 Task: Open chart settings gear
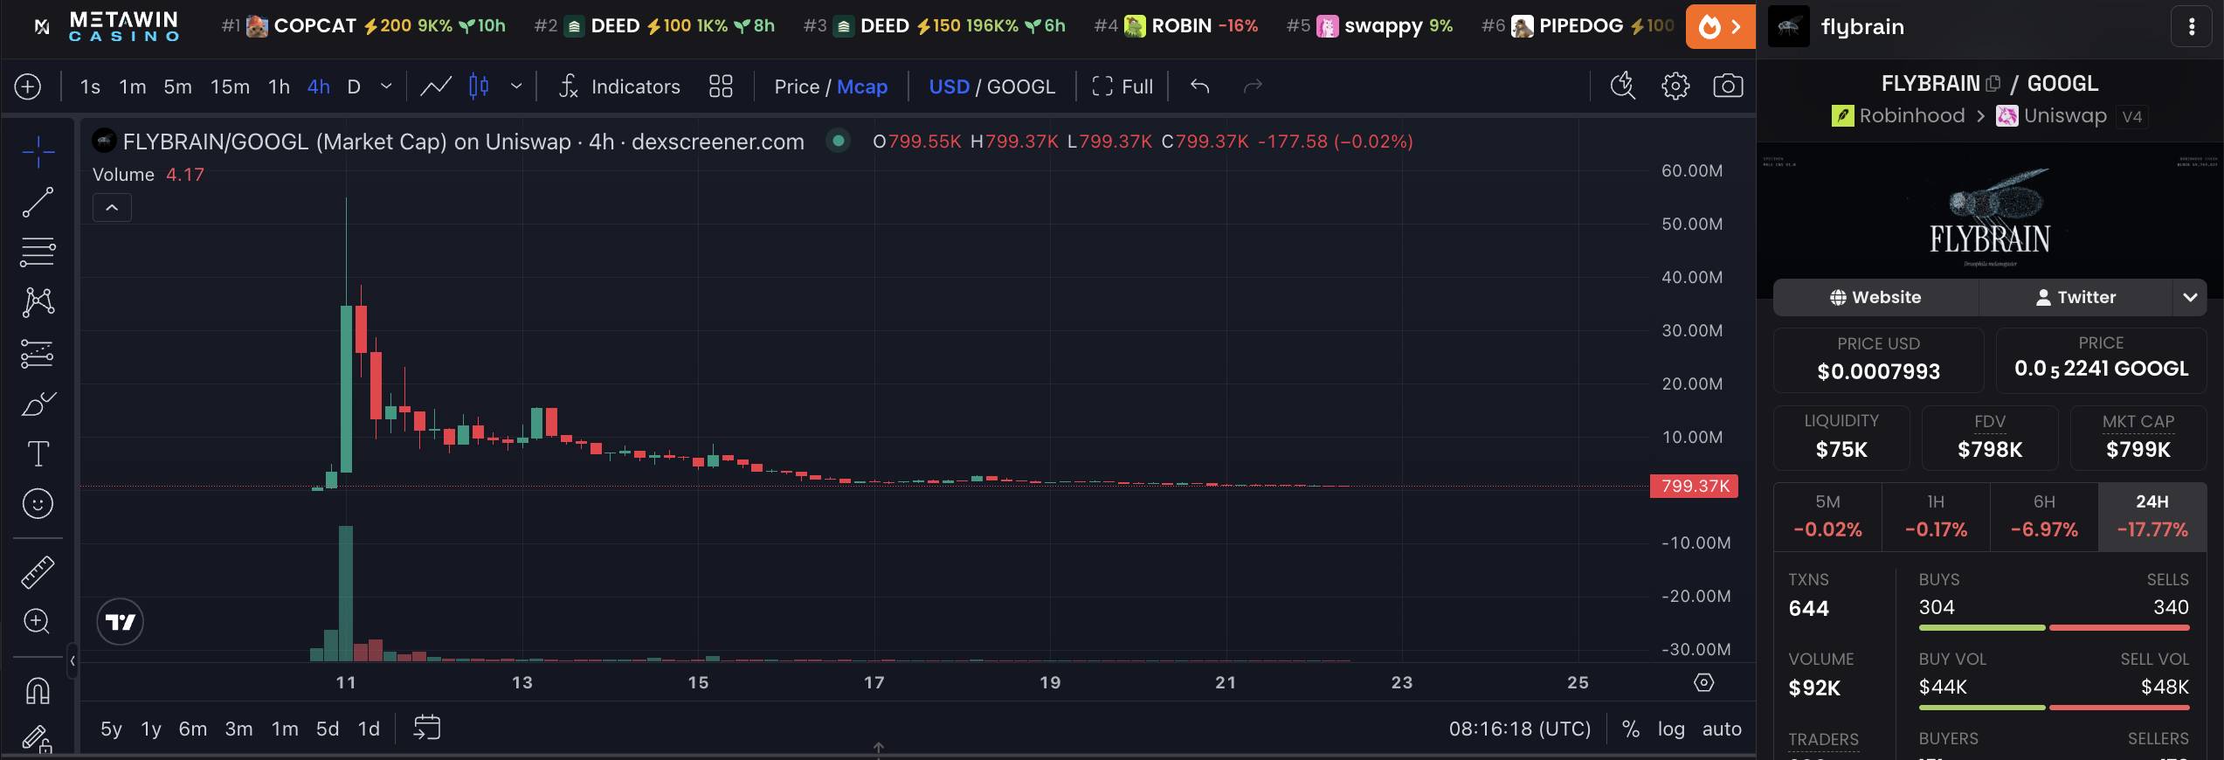click(x=1675, y=86)
